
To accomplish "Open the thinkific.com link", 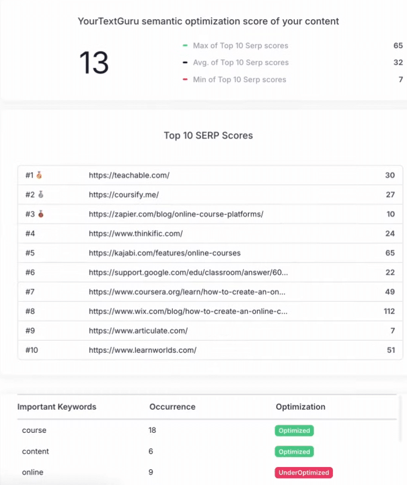I will click(136, 234).
